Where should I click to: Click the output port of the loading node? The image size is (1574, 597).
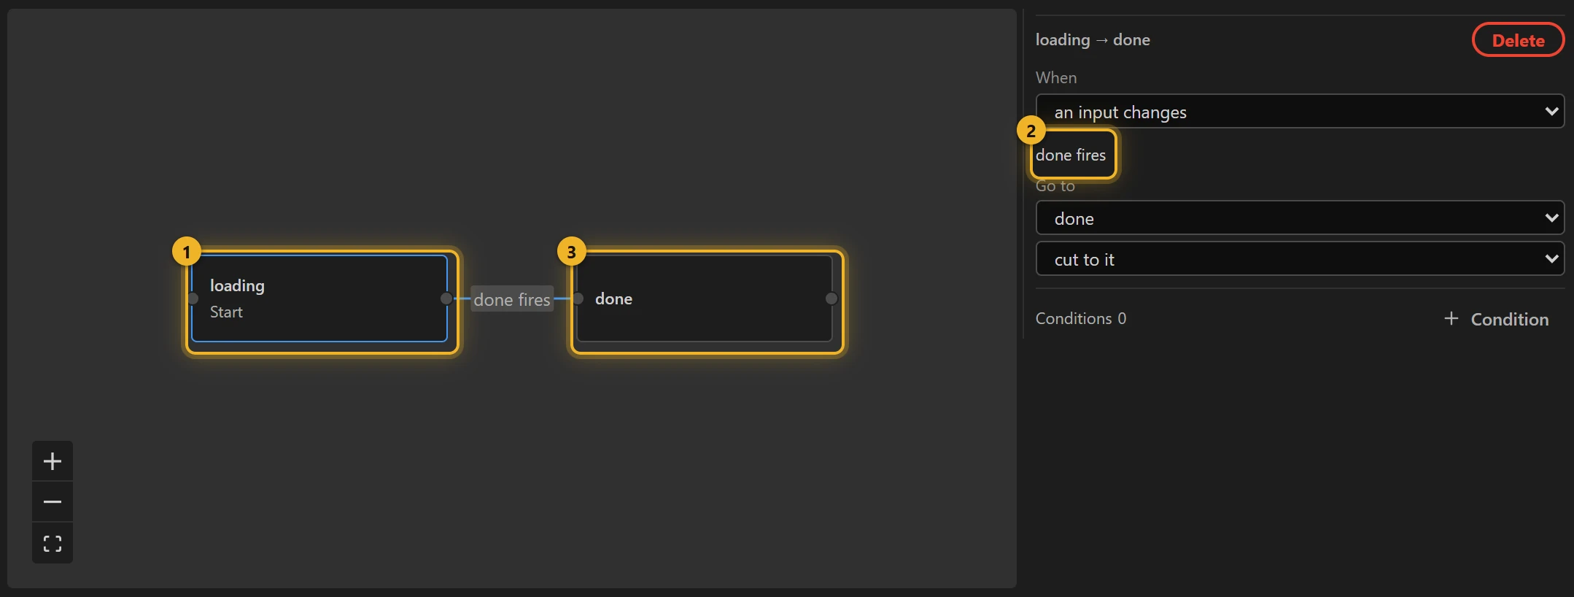click(446, 298)
